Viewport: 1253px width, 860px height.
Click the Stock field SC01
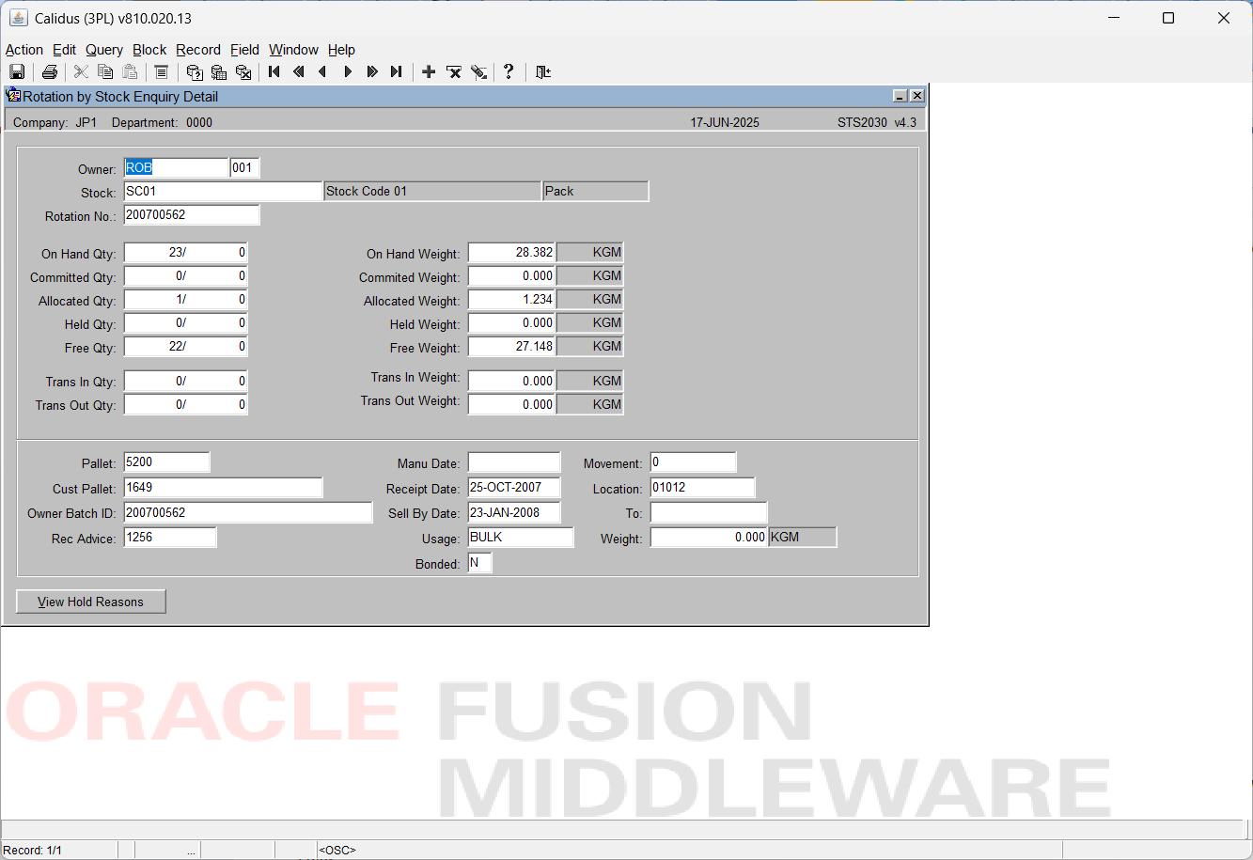223,192
